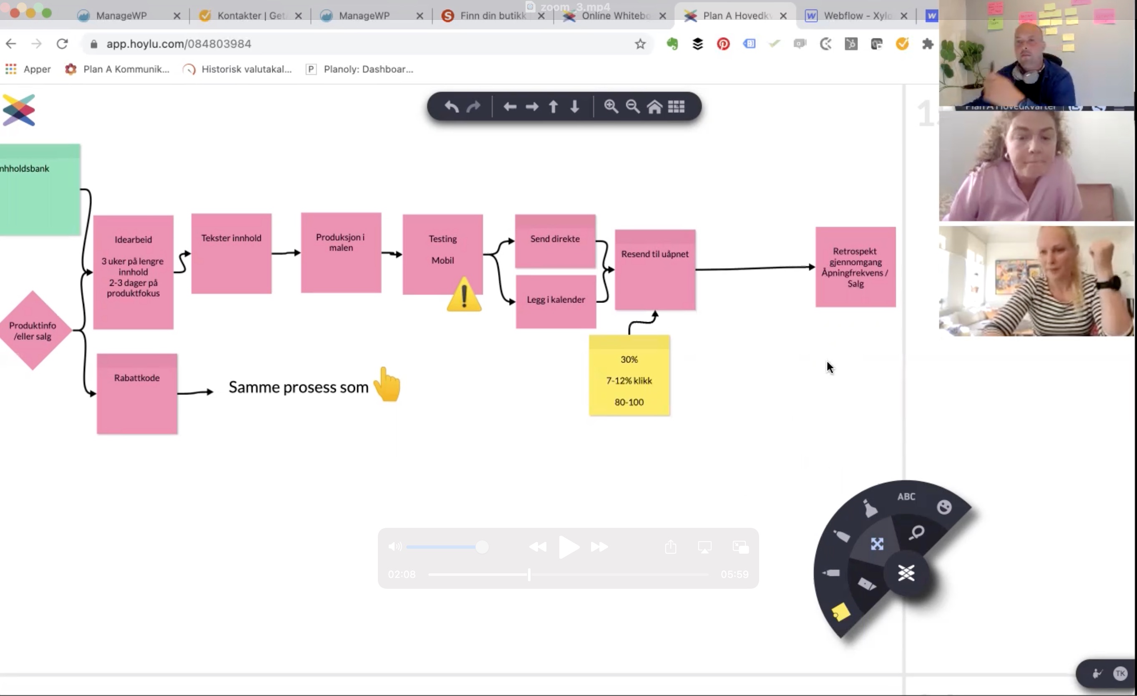Select the Resend til uåpnet note

[655, 270]
